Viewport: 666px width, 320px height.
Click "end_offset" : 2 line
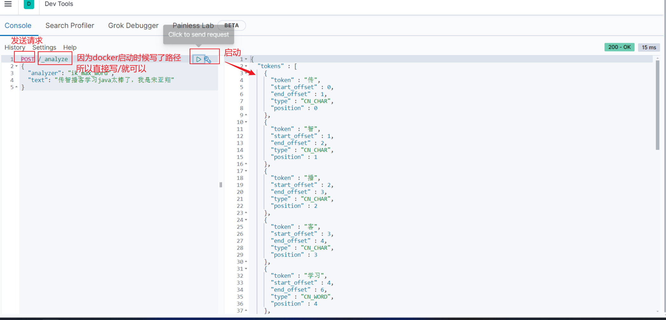coord(299,143)
